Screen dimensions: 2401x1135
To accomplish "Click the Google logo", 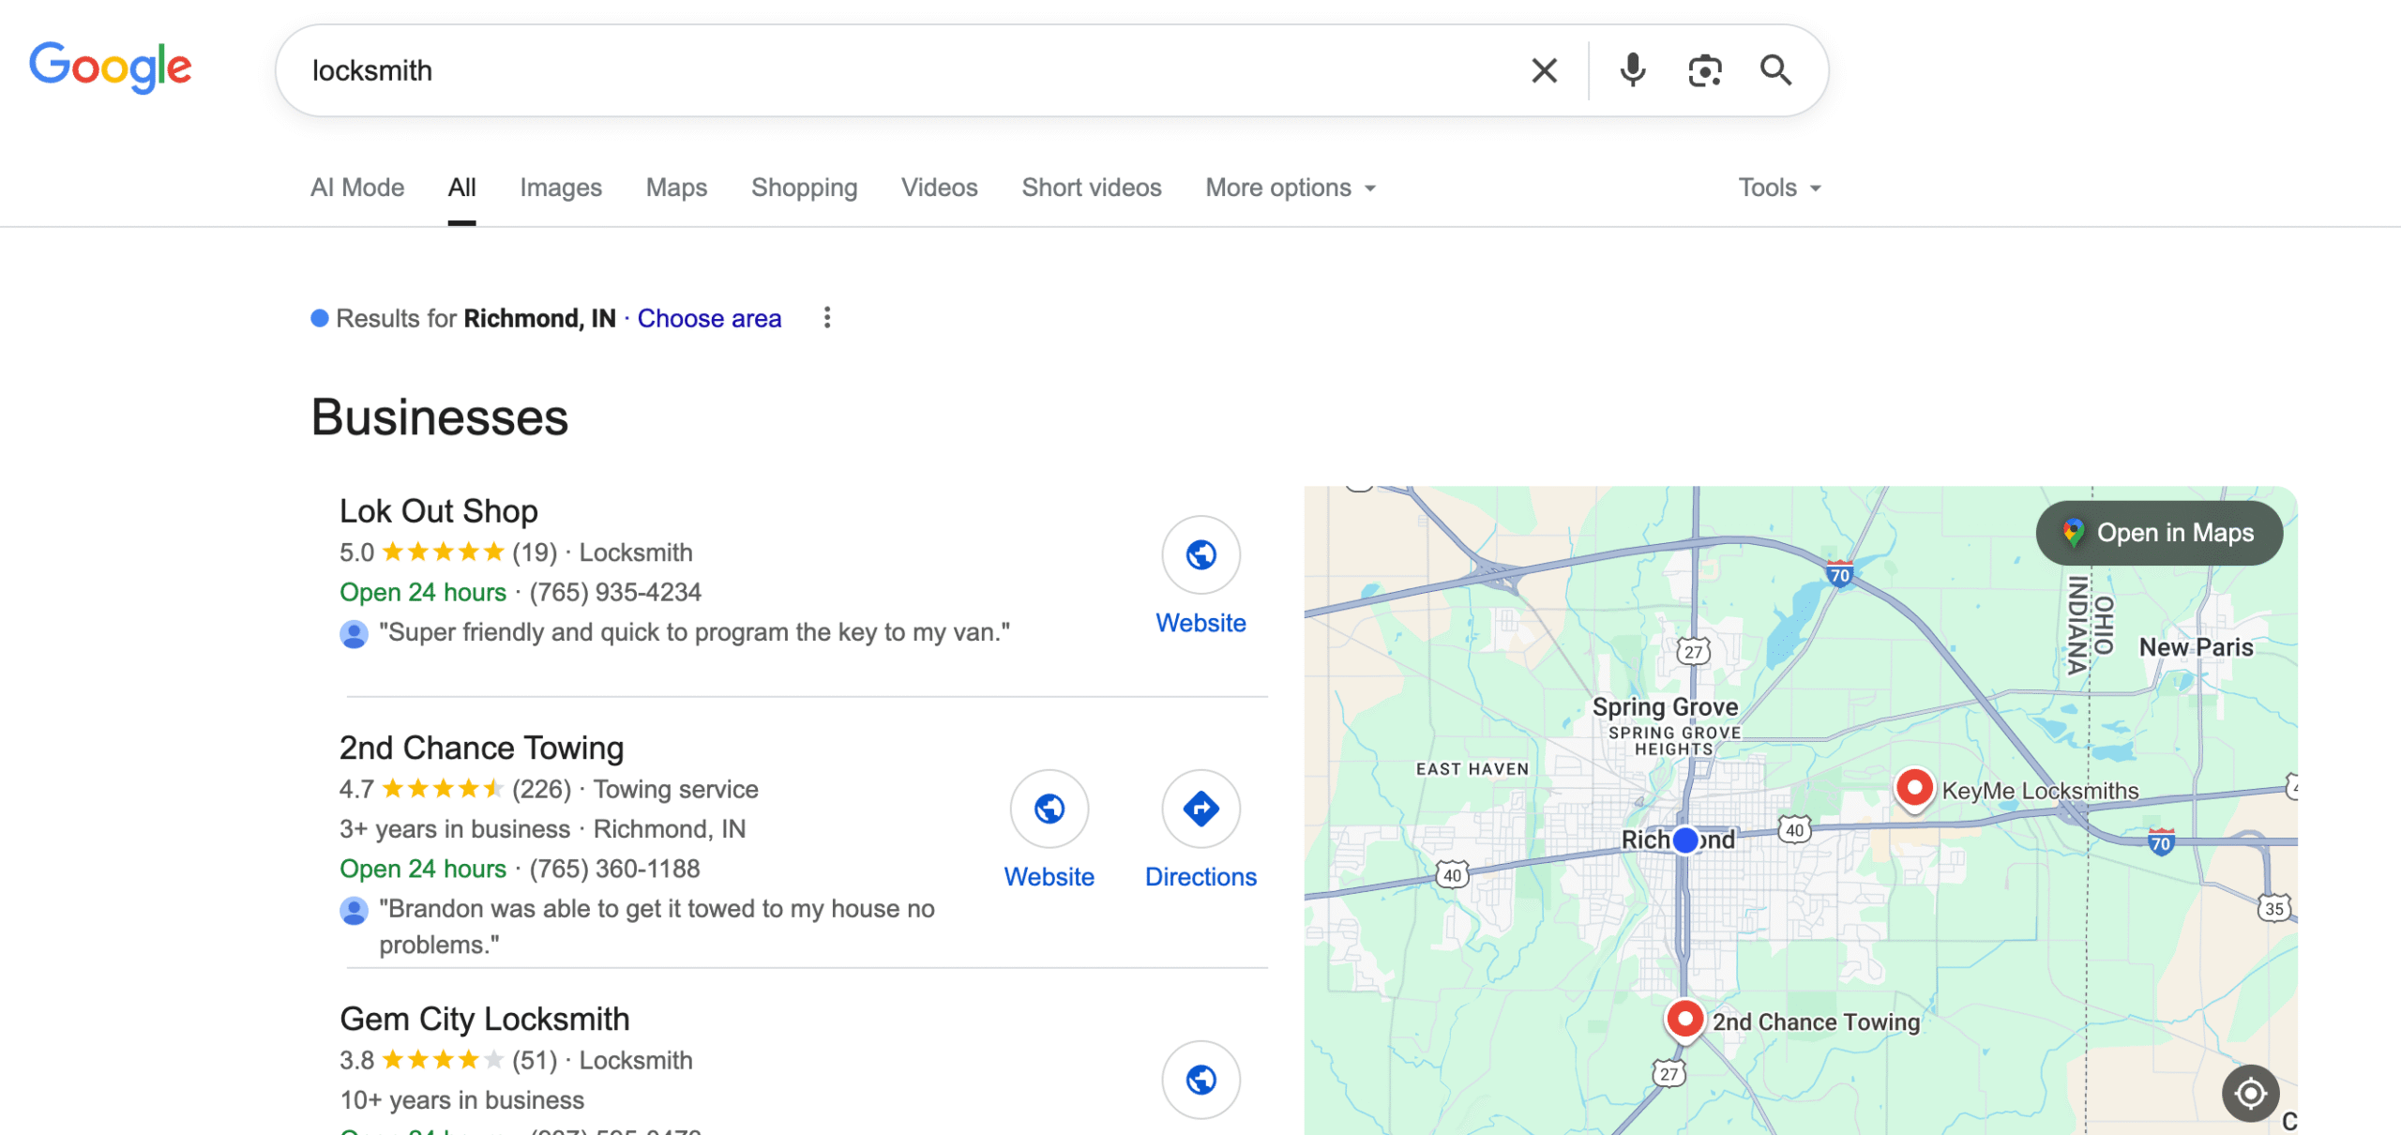I will 111,68.
